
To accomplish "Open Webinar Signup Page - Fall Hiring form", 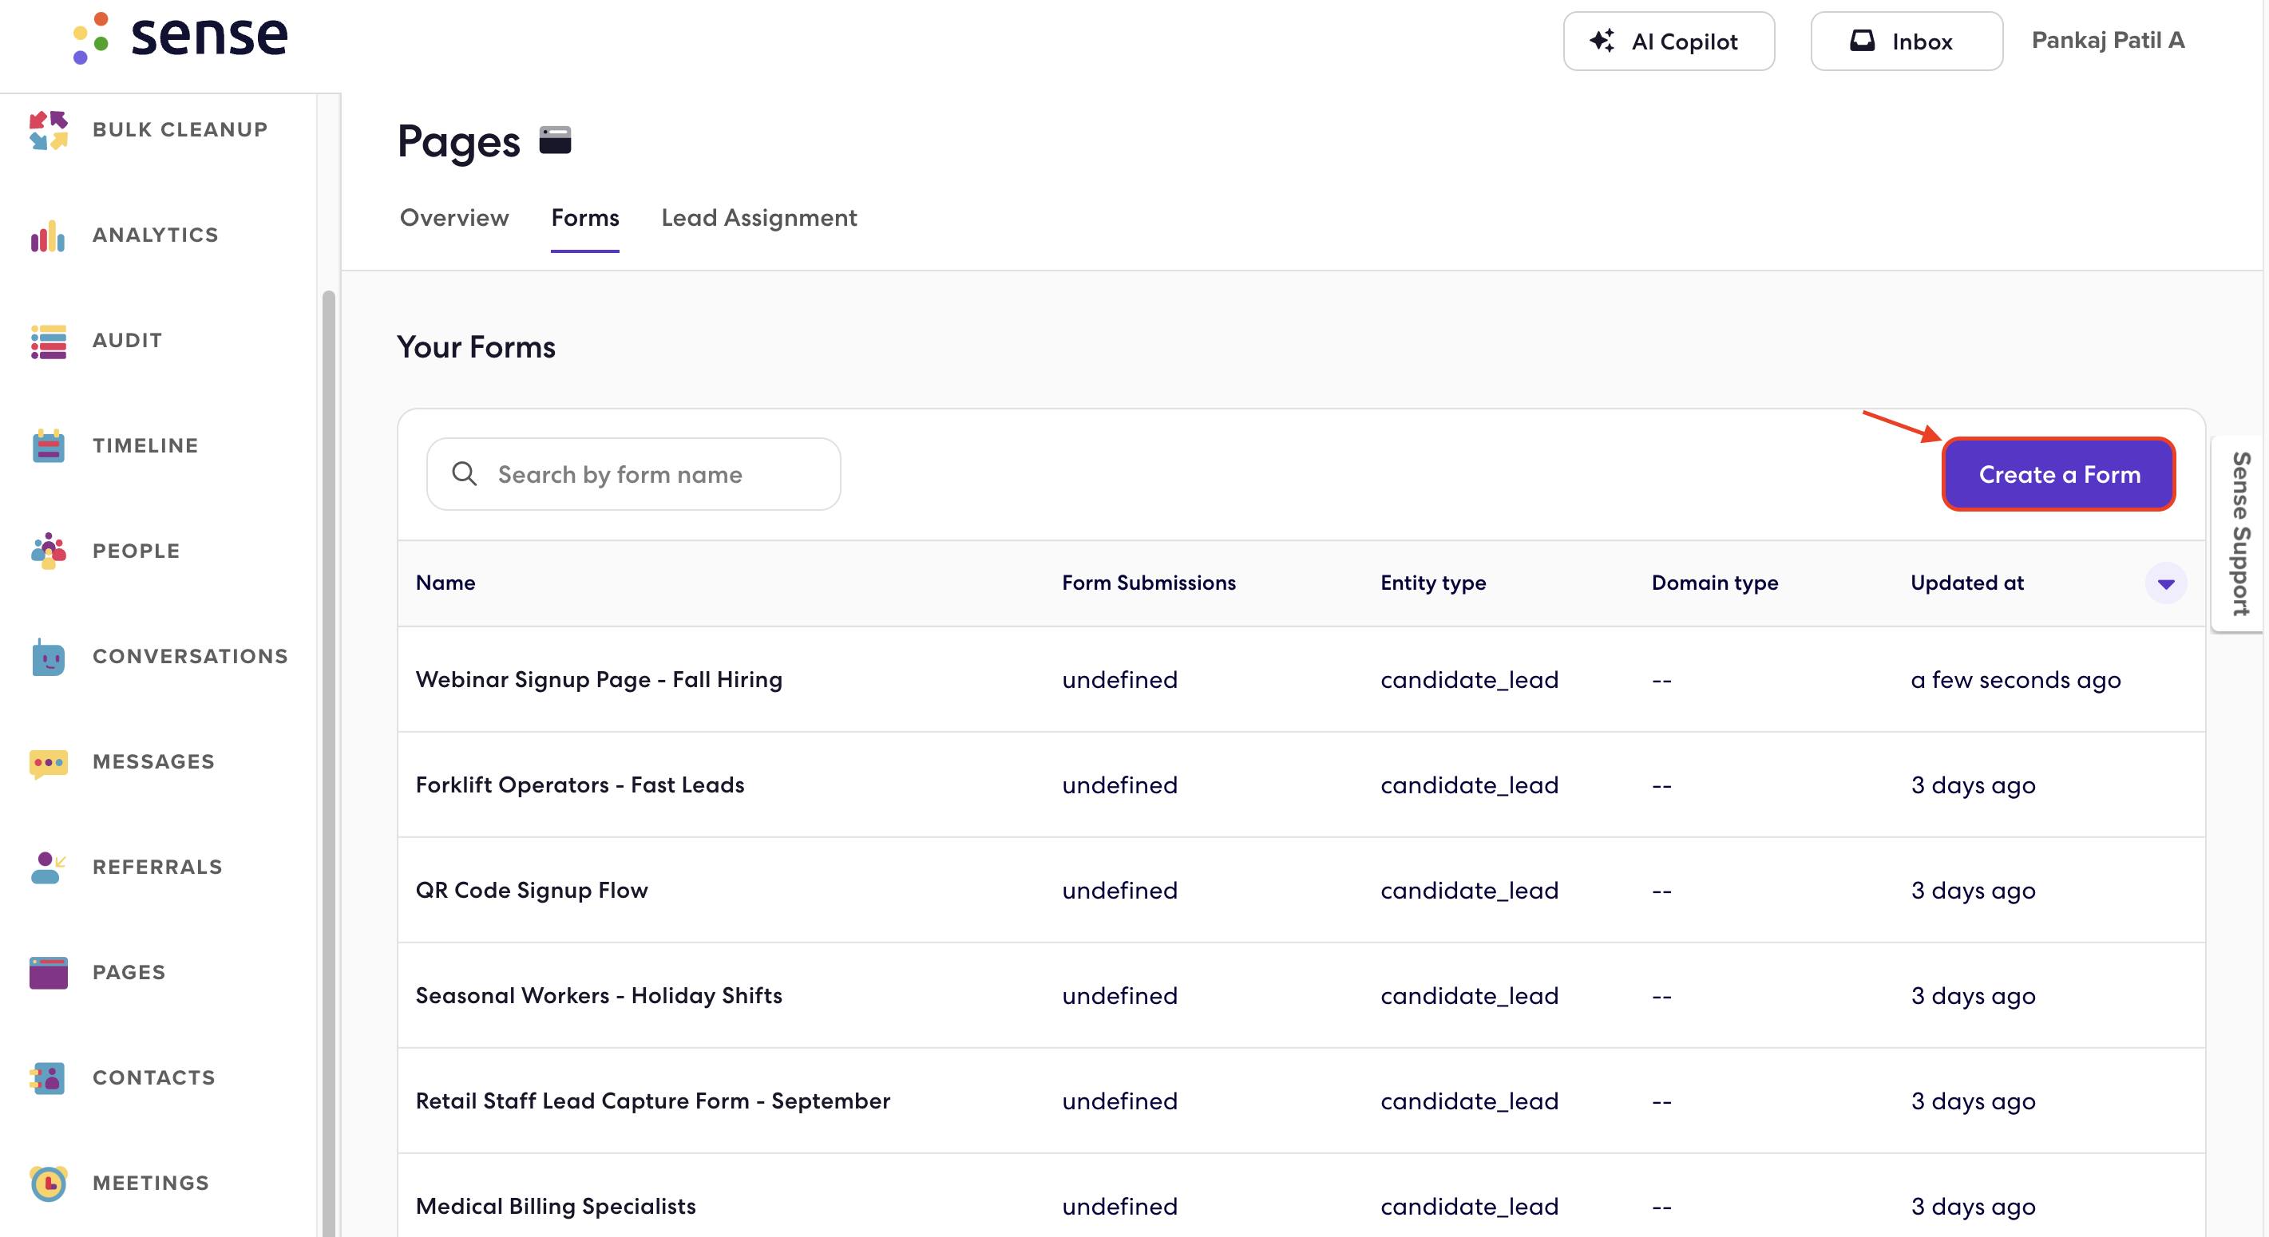I will coord(599,680).
